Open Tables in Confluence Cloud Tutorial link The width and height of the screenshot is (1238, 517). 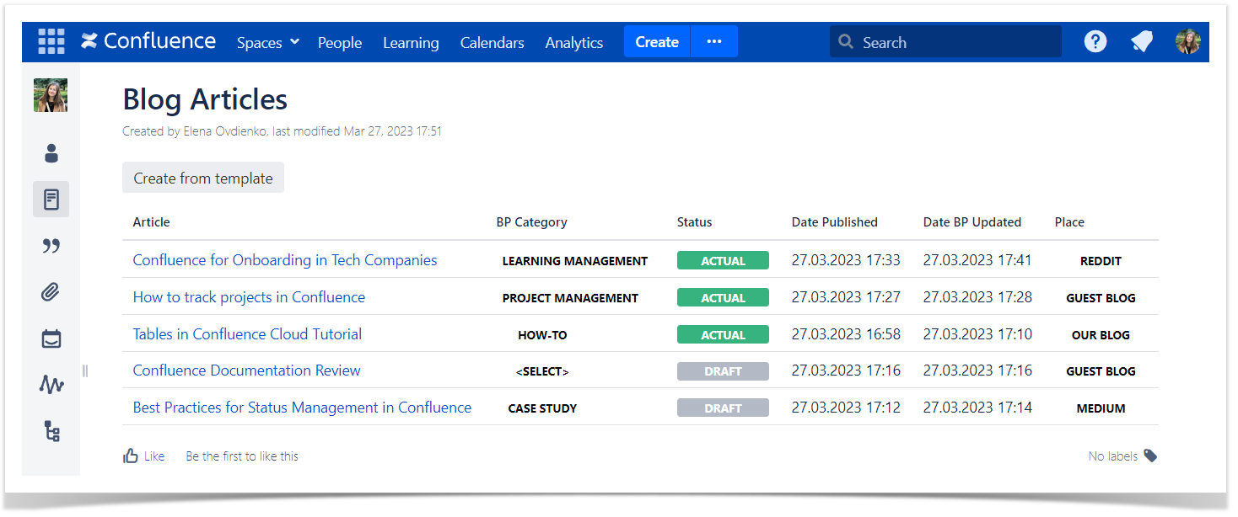247,334
